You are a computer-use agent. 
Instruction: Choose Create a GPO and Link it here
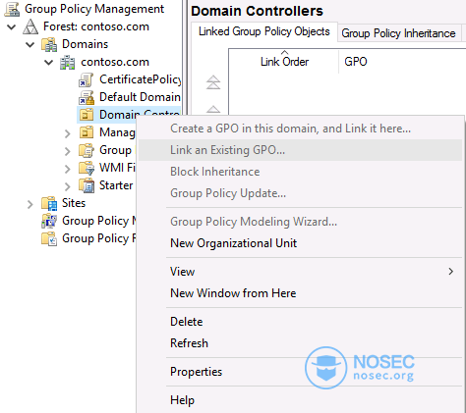click(300, 129)
